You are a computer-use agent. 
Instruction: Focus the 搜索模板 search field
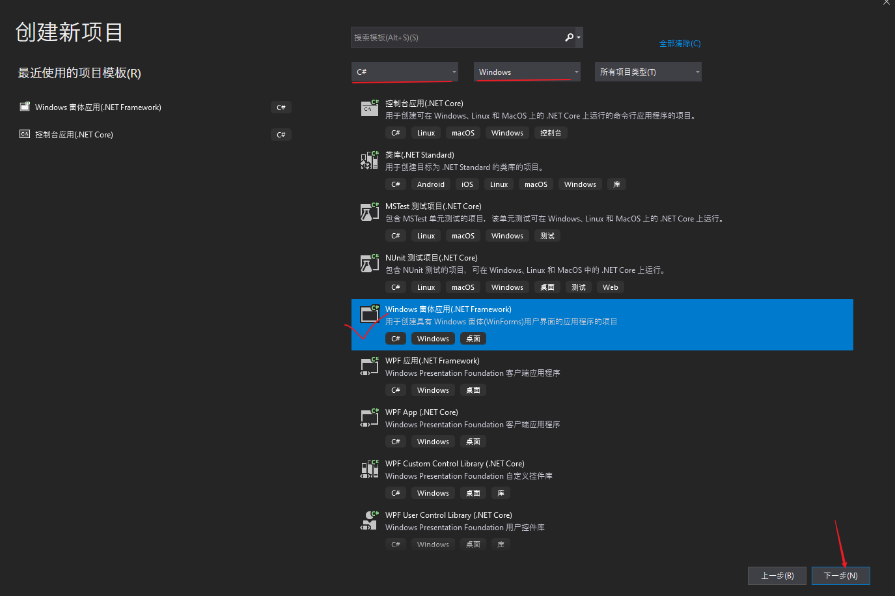[x=458, y=38]
